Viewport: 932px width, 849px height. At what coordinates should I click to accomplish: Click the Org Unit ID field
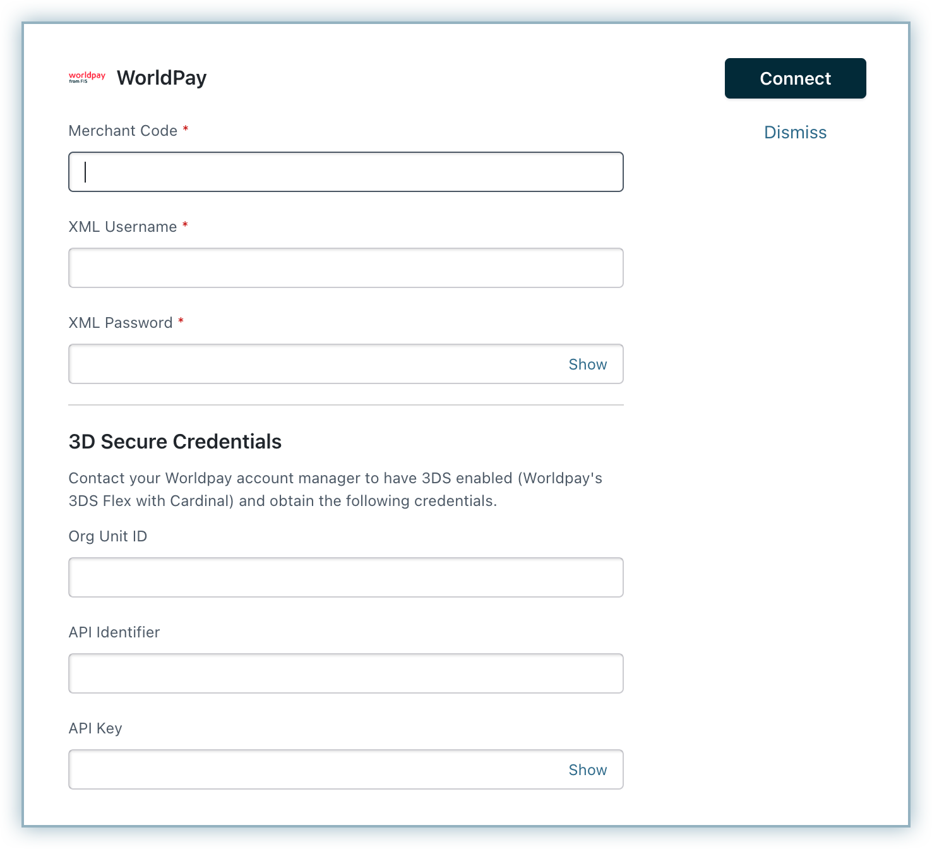(x=345, y=577)
